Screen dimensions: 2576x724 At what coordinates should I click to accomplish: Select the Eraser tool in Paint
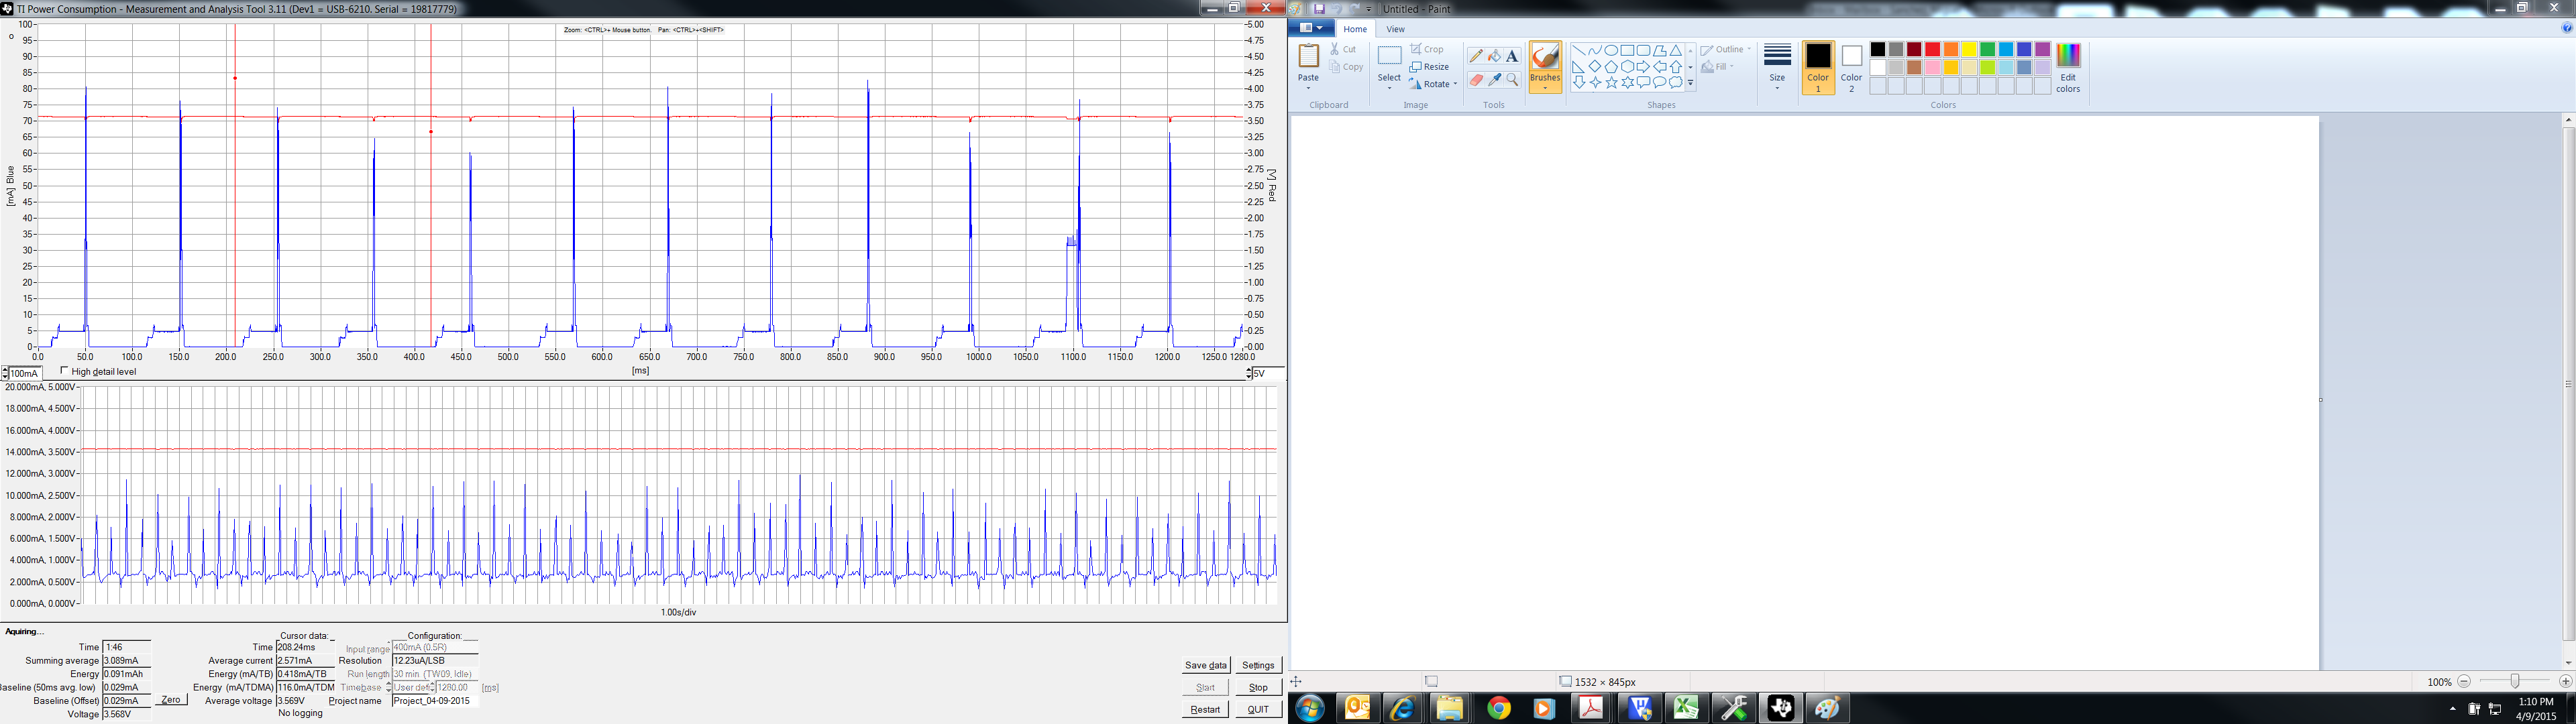[x=1476, y=80]
